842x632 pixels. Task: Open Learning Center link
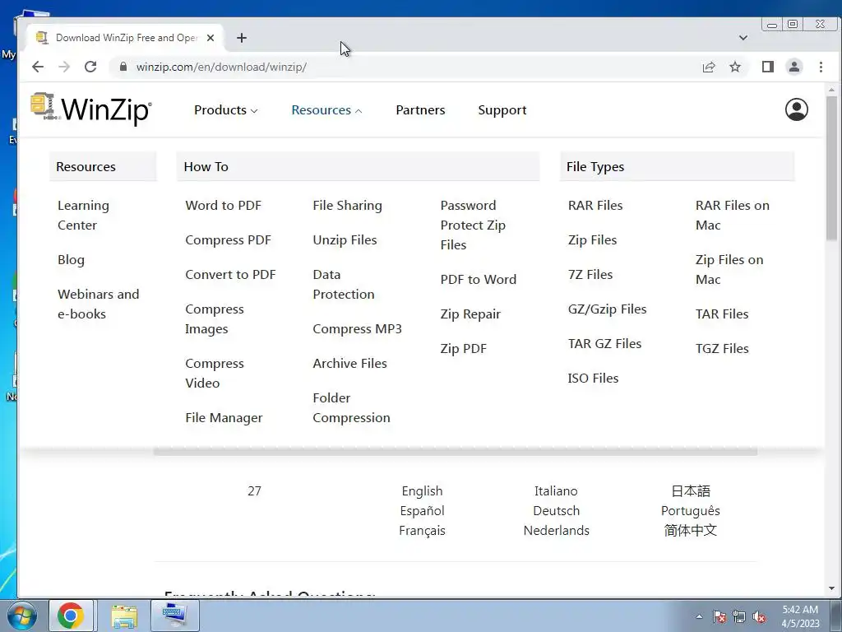[83, 215]
